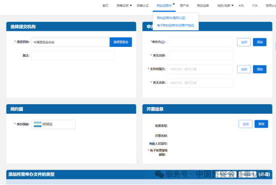The height and width of the screenshot is (185, 276).
Task: Click 添加 beside 文件所属方 field
Action: point(260,69)
